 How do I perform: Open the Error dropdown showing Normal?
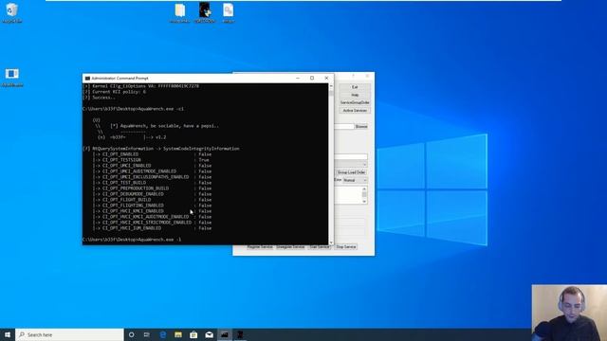point(355,181)
